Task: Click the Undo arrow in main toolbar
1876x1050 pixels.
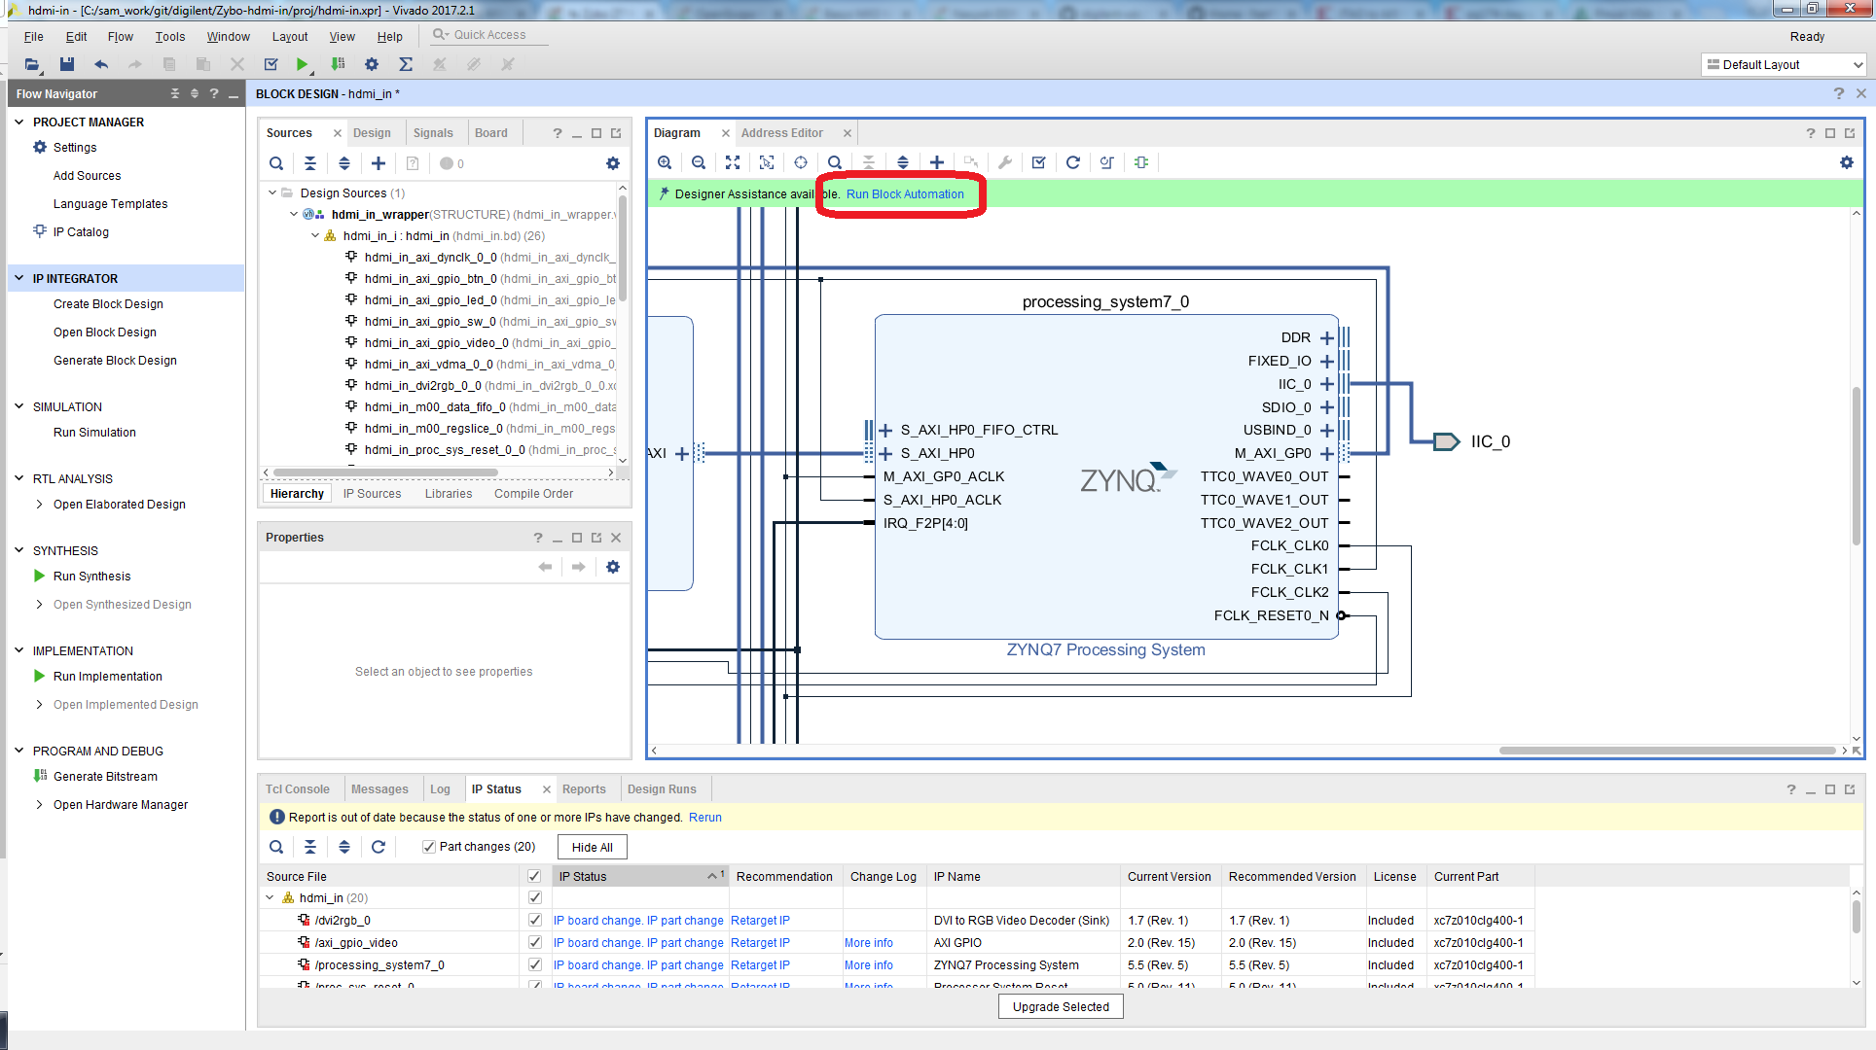Action: pos(101,64)
